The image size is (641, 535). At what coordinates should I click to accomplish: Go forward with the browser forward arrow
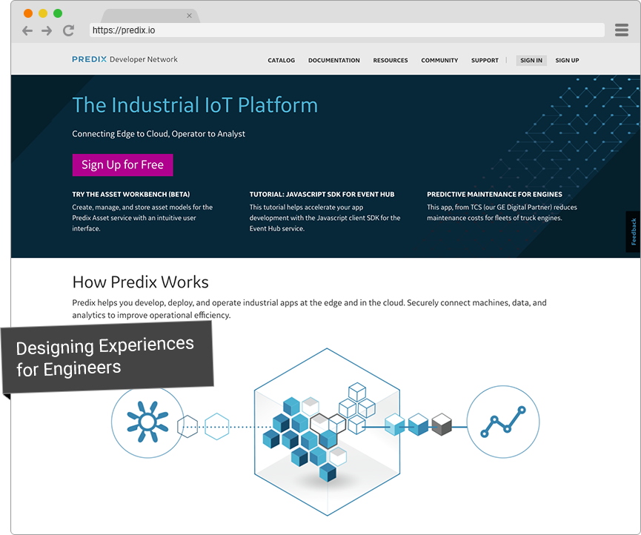point(47,30)
